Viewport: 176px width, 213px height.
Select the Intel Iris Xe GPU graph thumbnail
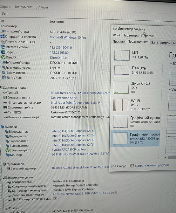pos(120,122)
